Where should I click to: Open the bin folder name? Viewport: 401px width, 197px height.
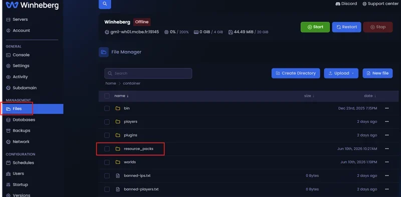click(127, 108)
